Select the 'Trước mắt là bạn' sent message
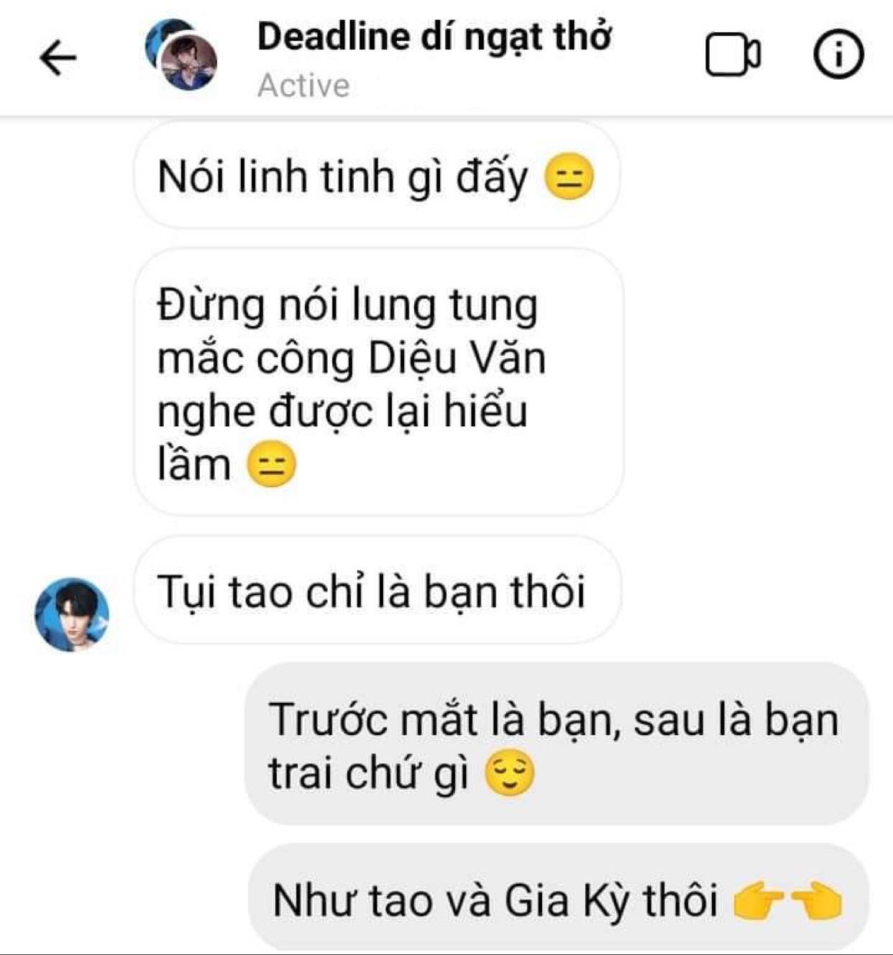The image size is (893, 955). pyautogui.click(x=557, y=744)
